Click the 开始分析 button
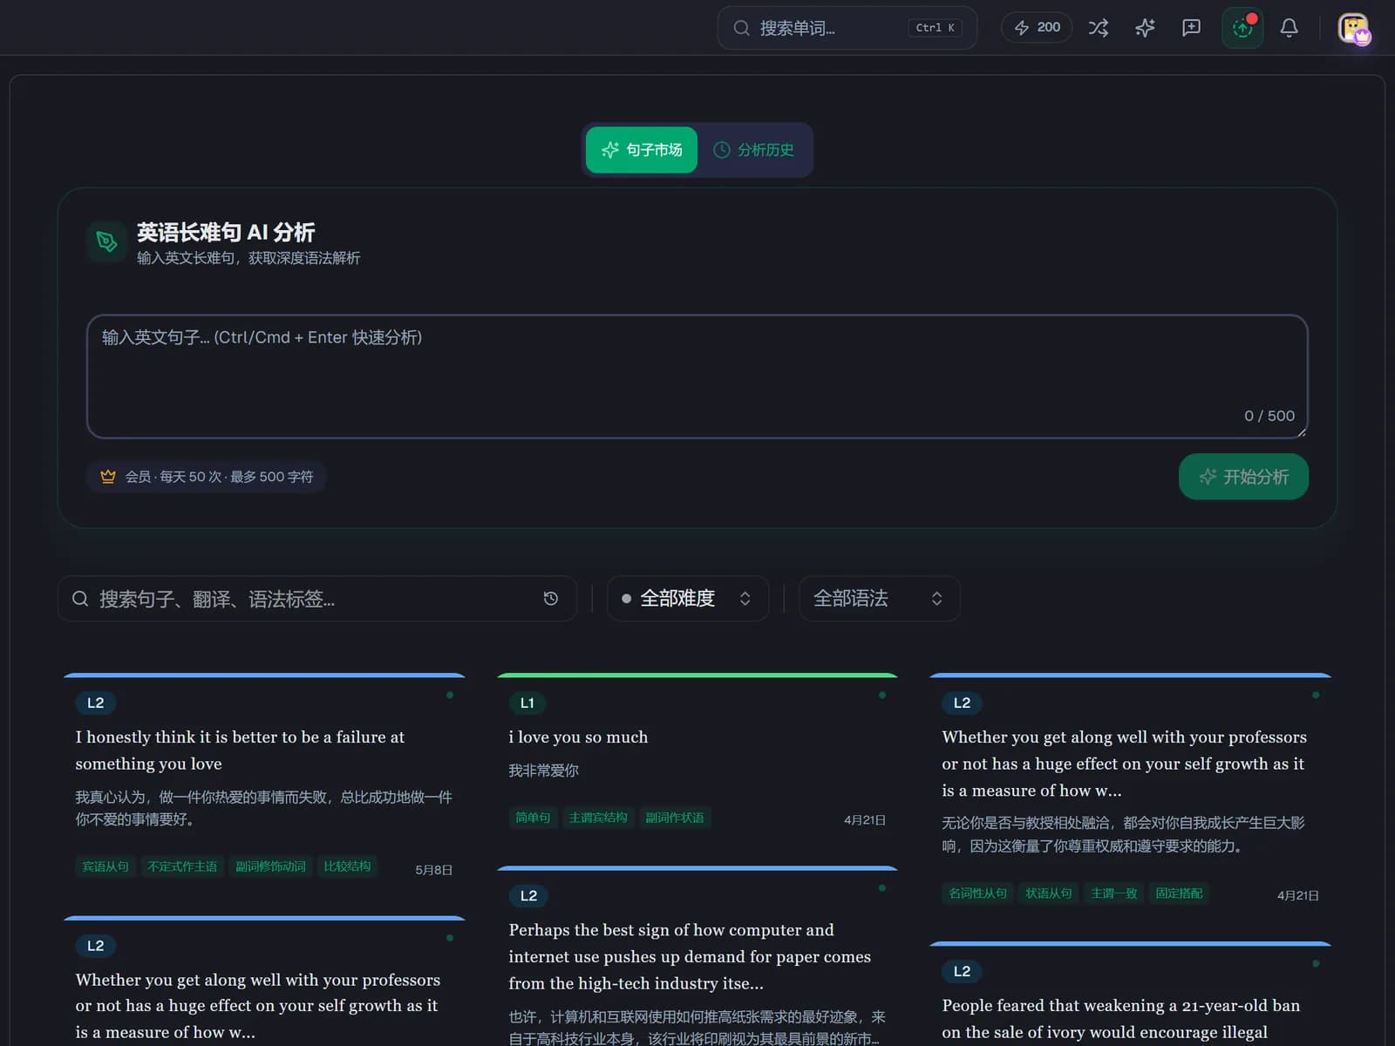This screenshot has height=1046, width=1395. (x=1243, y=477)
